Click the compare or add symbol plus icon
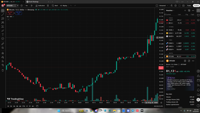Viewport: 200px width, 113px height. pos(21,6)
